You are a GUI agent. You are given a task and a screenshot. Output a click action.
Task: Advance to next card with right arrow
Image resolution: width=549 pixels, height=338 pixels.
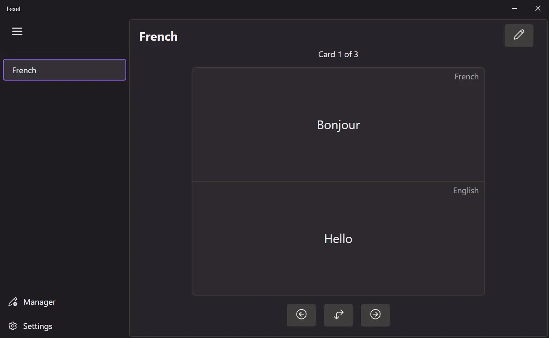pyautogui.click(x=375, y=315)
